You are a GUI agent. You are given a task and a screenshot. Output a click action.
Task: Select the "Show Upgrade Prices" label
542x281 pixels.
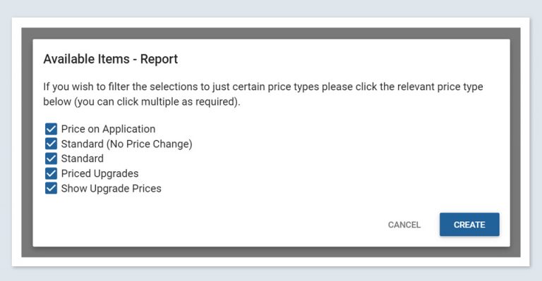[x=112, y=188]
